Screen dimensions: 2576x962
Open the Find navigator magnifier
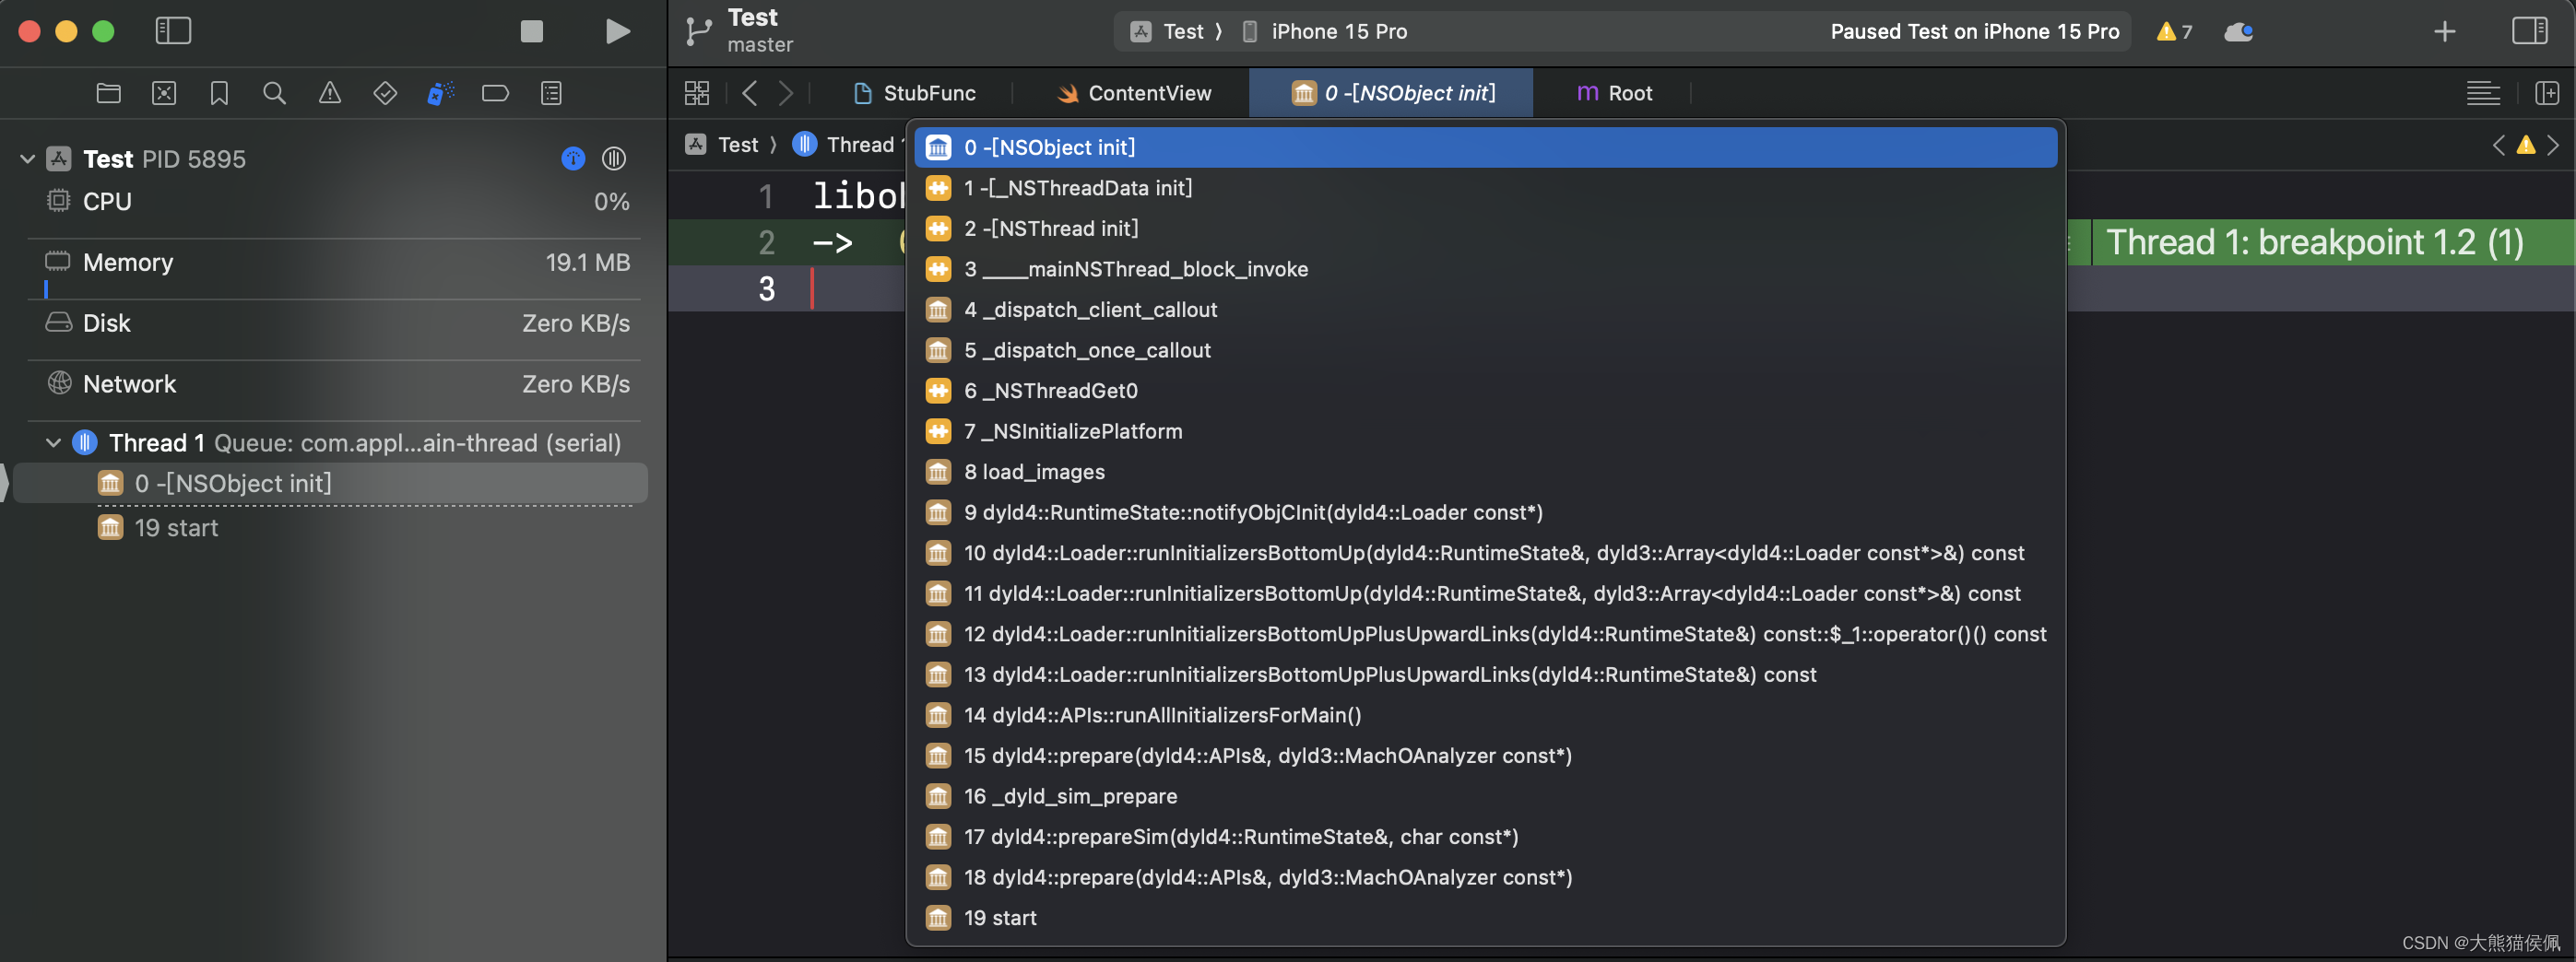point(274,93)
